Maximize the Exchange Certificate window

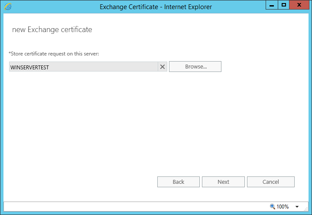(284, 5)
